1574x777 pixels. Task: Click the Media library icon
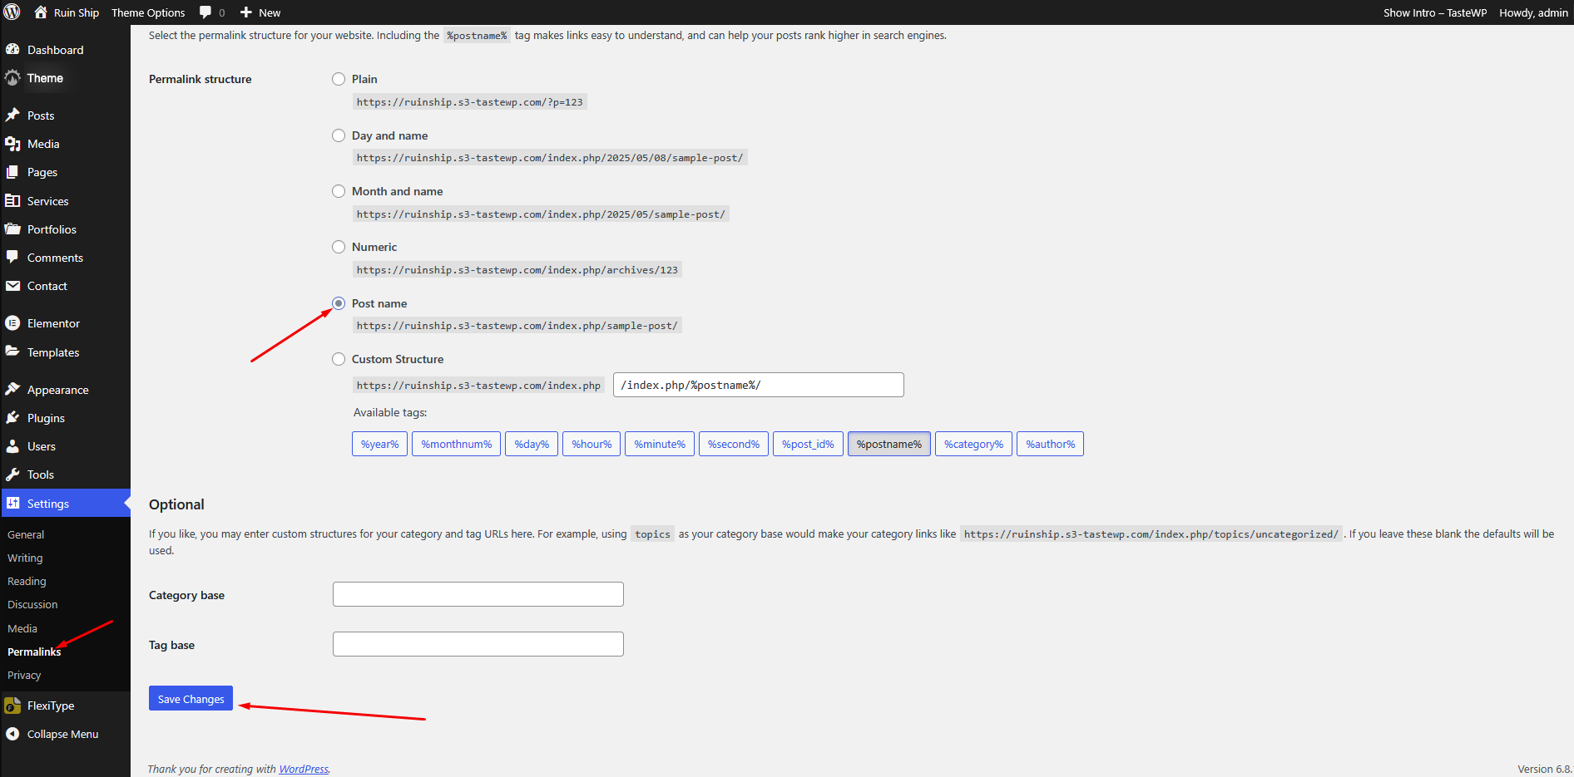pos(12,144)
